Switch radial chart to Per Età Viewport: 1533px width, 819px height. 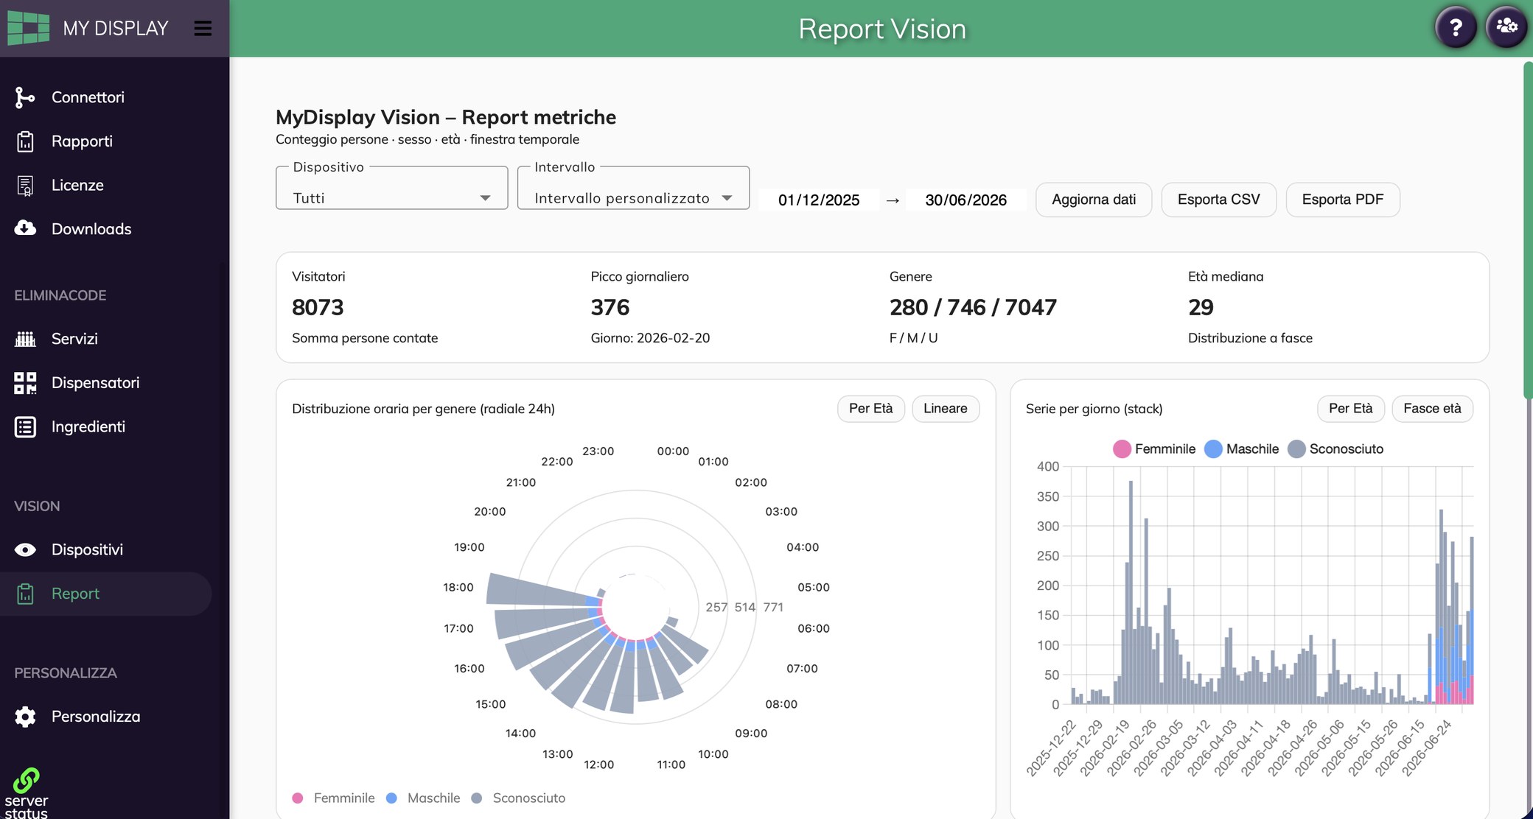870,409
